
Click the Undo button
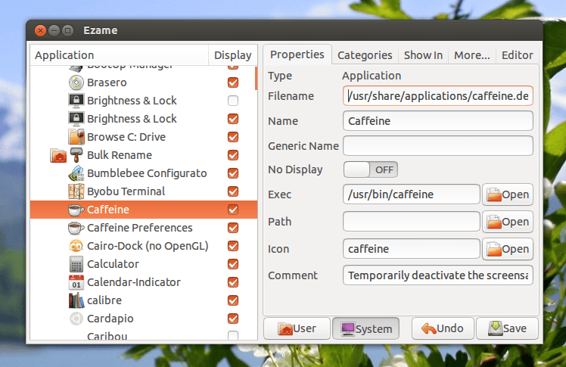(443, 328)
